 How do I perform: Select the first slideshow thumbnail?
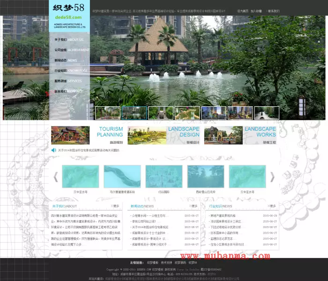(x=108, y=113)
